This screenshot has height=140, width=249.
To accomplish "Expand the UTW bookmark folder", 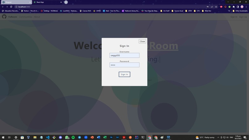I will tap(188, 11).
